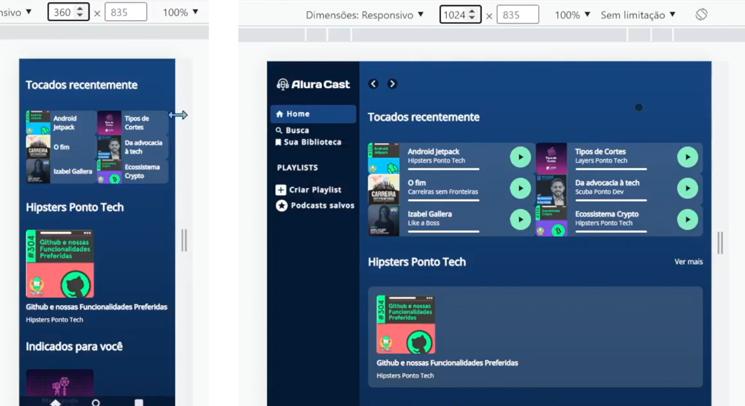The height and width of the screenshot is (406, 745).
Task: Play the O fim episode in the 1024 window
Action: pos(520,188)
